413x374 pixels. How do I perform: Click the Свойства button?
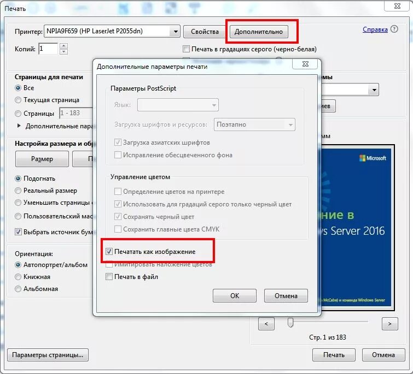click(205, 32)
